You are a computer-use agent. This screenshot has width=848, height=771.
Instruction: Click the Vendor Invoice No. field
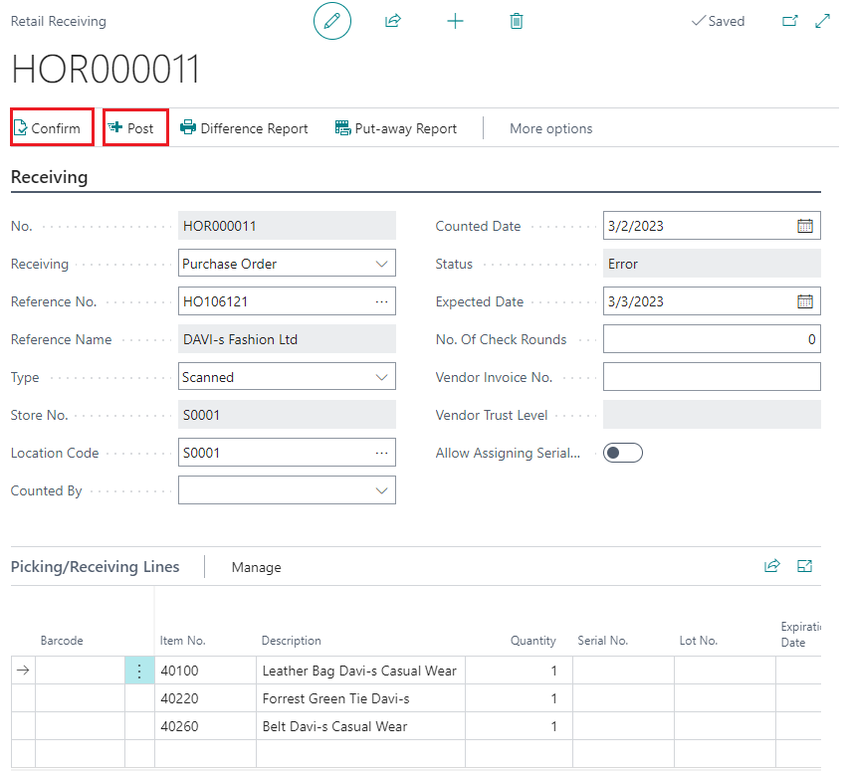712,377
